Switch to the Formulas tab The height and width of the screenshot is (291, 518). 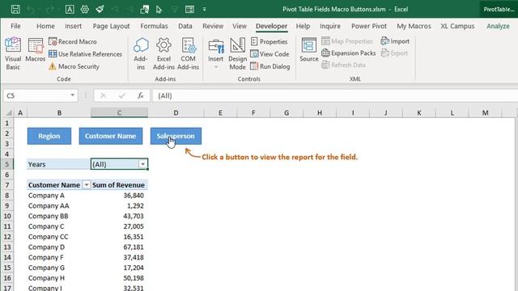(154, 26)
